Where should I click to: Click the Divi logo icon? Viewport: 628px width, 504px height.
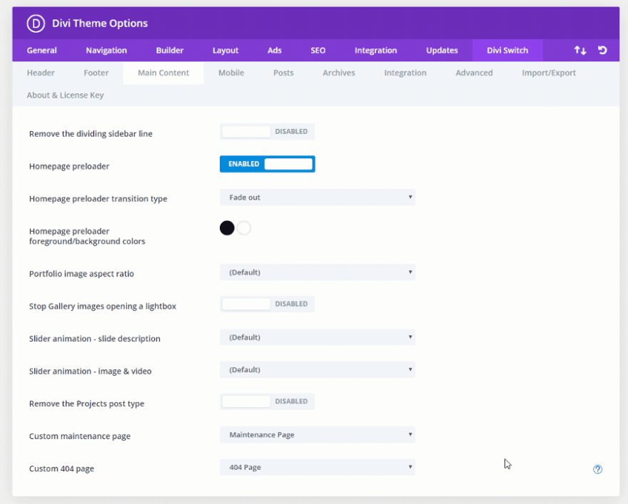pyautogui.click(x=36, y=24)
